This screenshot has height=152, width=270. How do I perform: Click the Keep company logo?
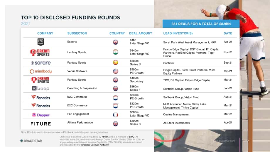tap(41, 89)
